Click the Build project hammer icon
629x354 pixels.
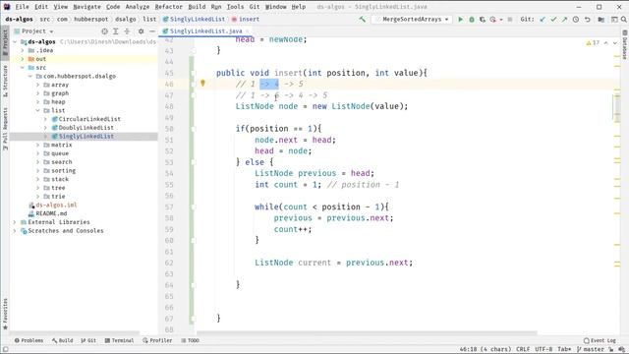(363, 20)
